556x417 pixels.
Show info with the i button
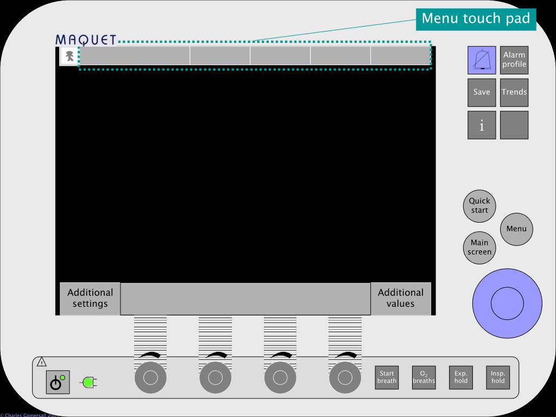pos(482,125)
